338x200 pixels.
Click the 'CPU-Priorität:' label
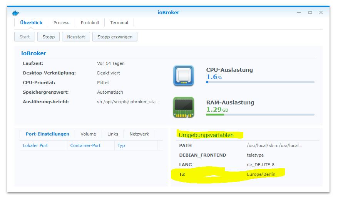coord(39,83)
